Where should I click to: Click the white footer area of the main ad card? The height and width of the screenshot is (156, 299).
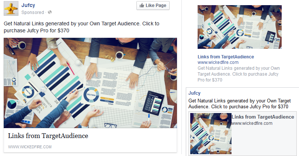click(90, 140)
